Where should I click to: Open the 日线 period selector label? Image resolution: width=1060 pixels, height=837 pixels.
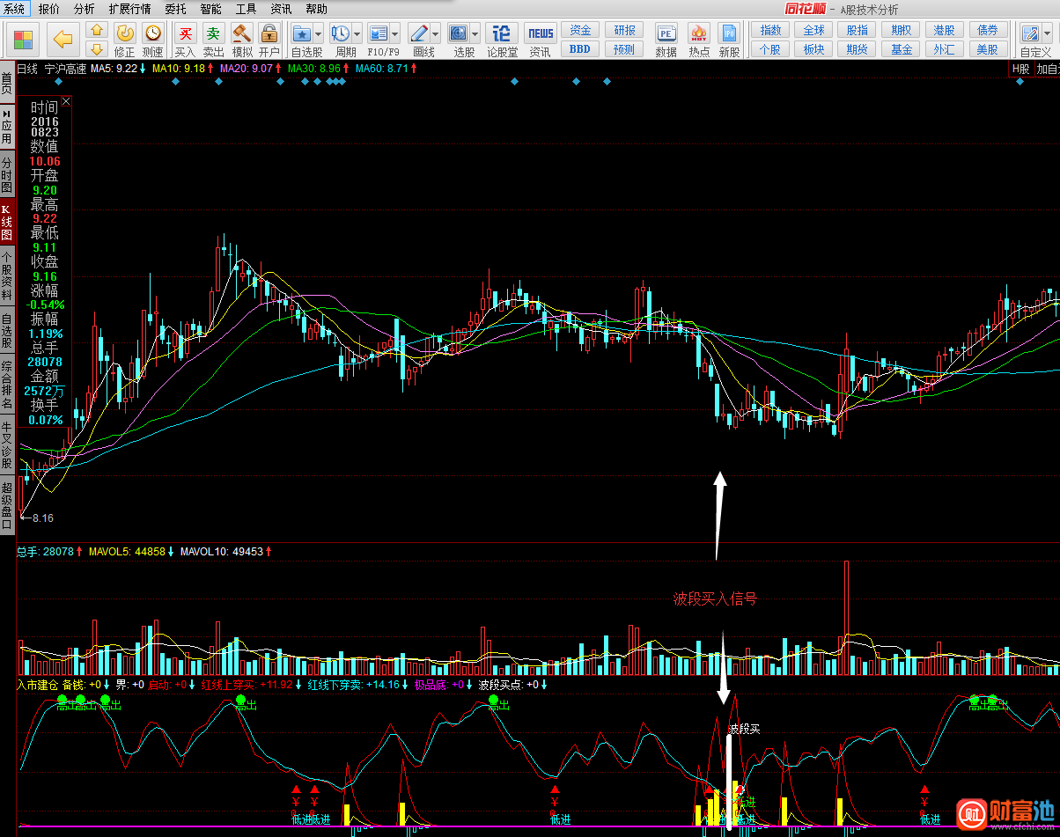click(x=27, y=68)
